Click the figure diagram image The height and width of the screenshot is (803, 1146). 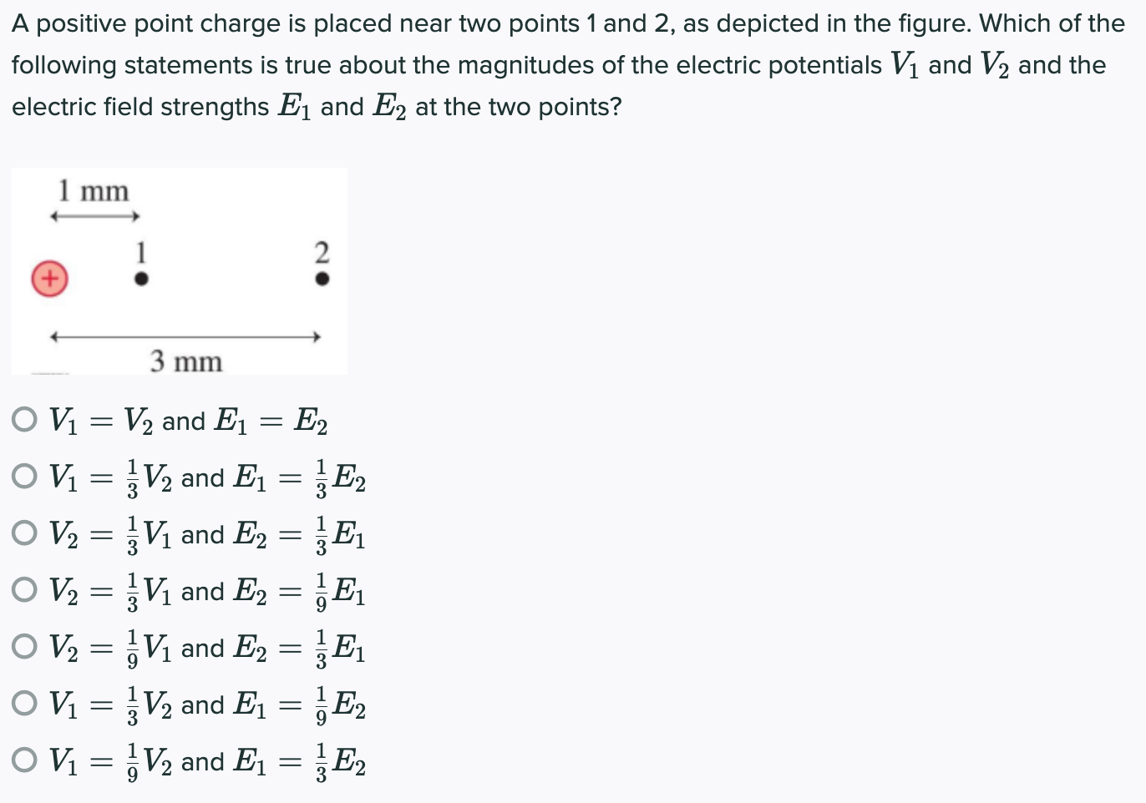point(180,270)
